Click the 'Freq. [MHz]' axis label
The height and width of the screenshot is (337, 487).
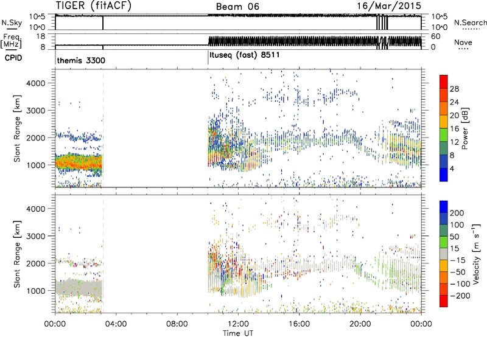12,41
